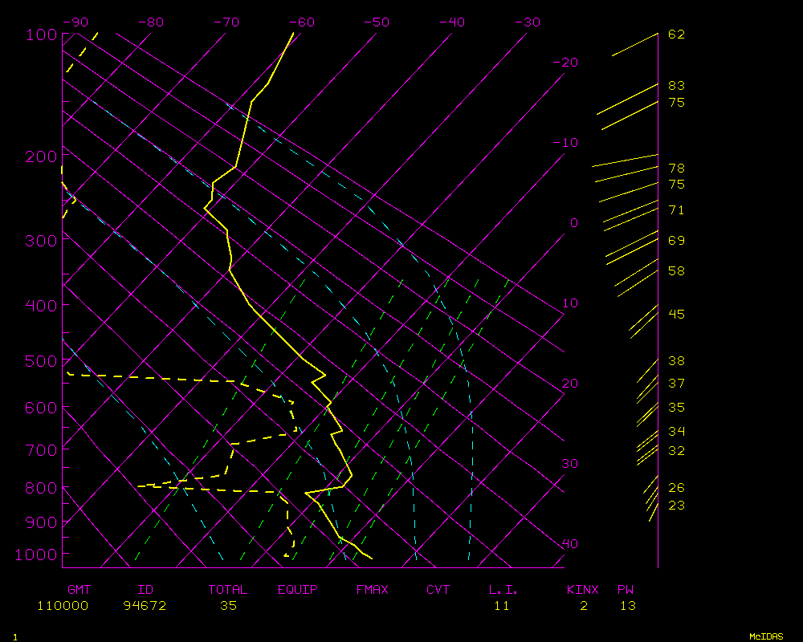Click the wind speed value 45

tap(676, 315)
